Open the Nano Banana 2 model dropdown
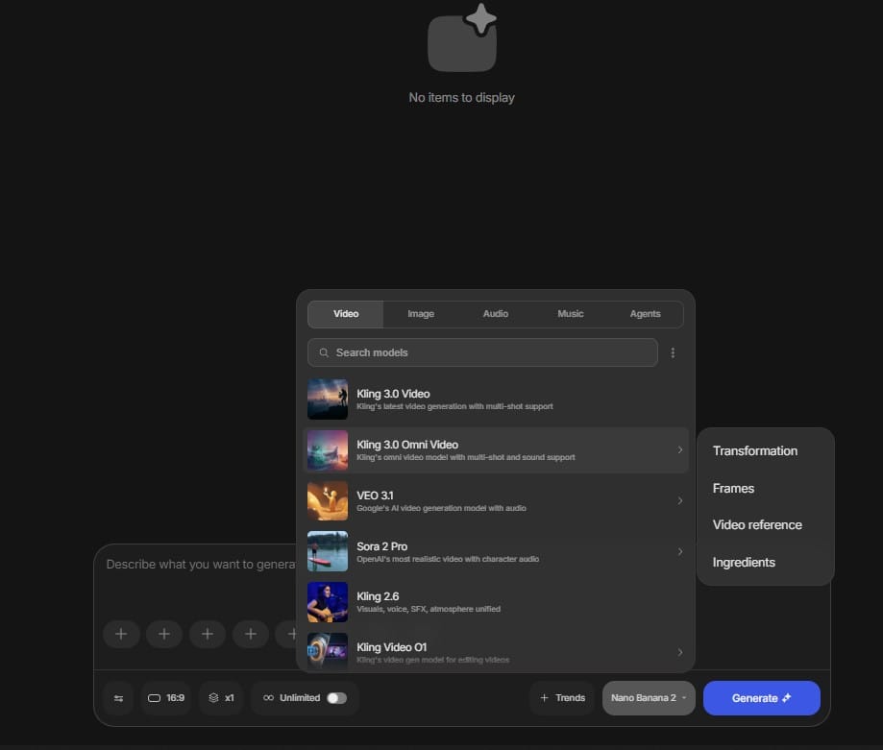 point(649,698)
